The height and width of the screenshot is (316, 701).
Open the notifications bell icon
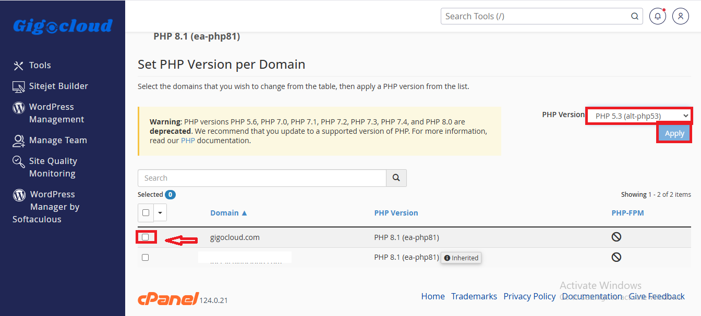[658, 16]
